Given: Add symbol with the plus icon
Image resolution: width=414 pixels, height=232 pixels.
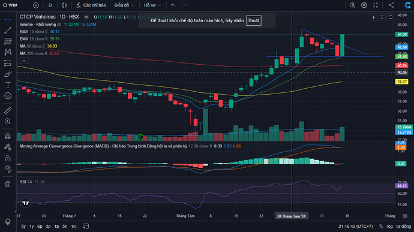Looking at the screenshot, I should click(x=35, y=5).
